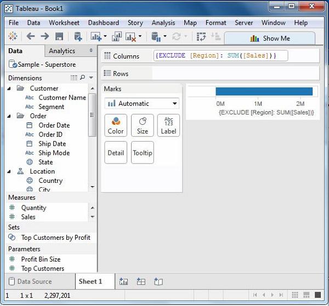Select the Segment dimension
The width and height of the screenshot is (329, 306).
click(x=52, y=107)
